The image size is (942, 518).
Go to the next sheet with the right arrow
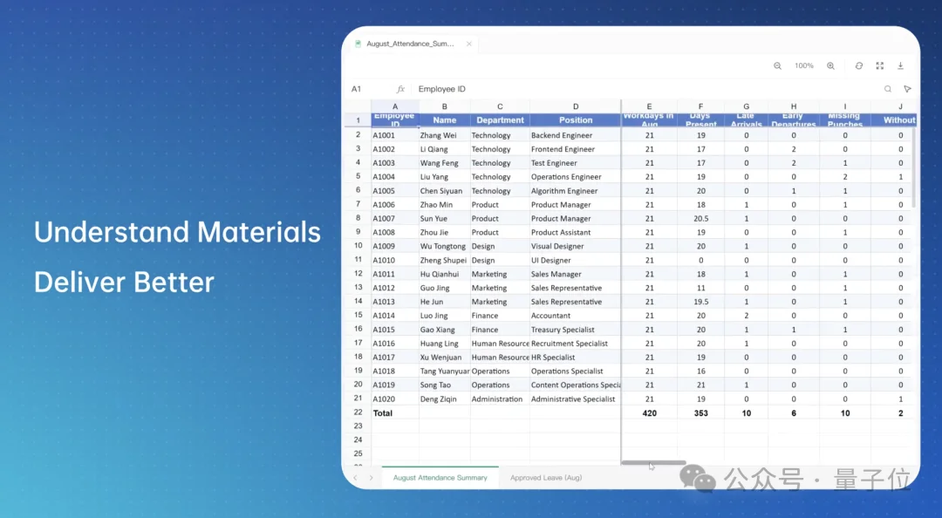click(371, 478)
